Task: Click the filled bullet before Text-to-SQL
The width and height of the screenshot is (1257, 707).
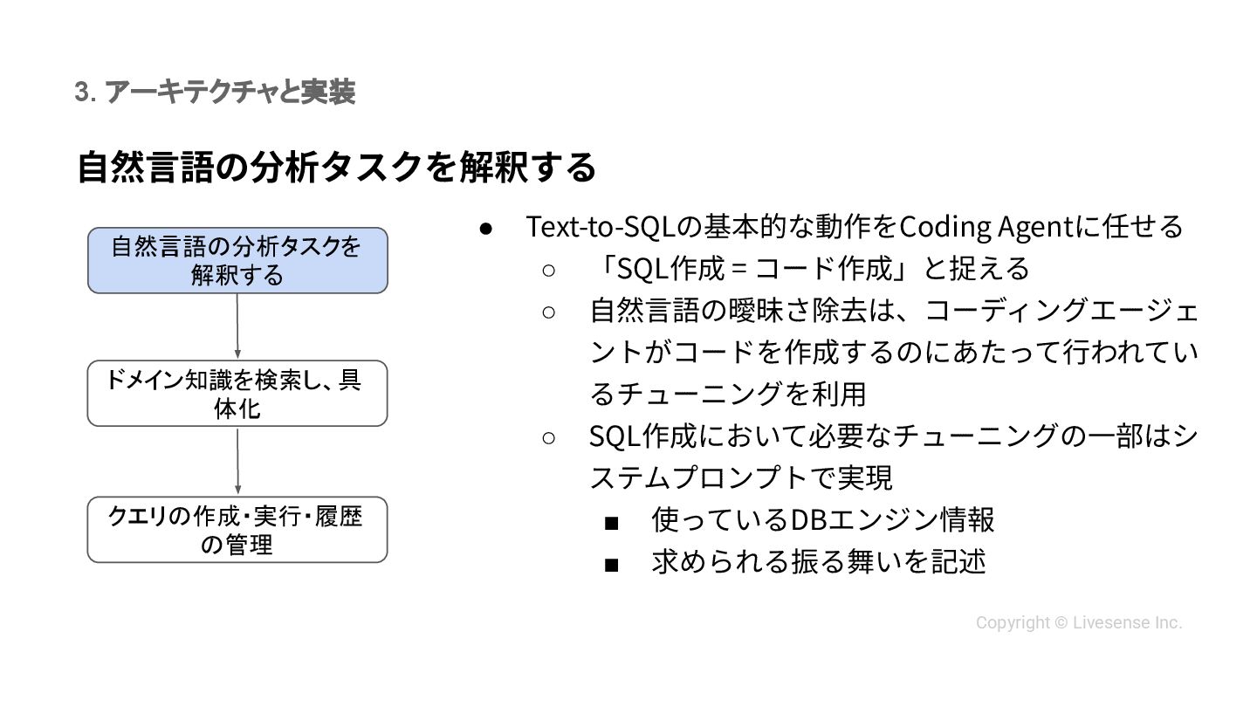Action: (487, 227)
